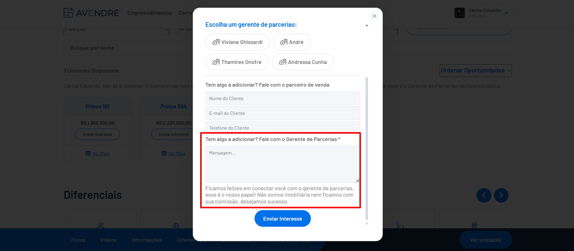Click the modal scrollbar down arrow
Viewport: 574px width, 251px height.
(x=367, y=224)
